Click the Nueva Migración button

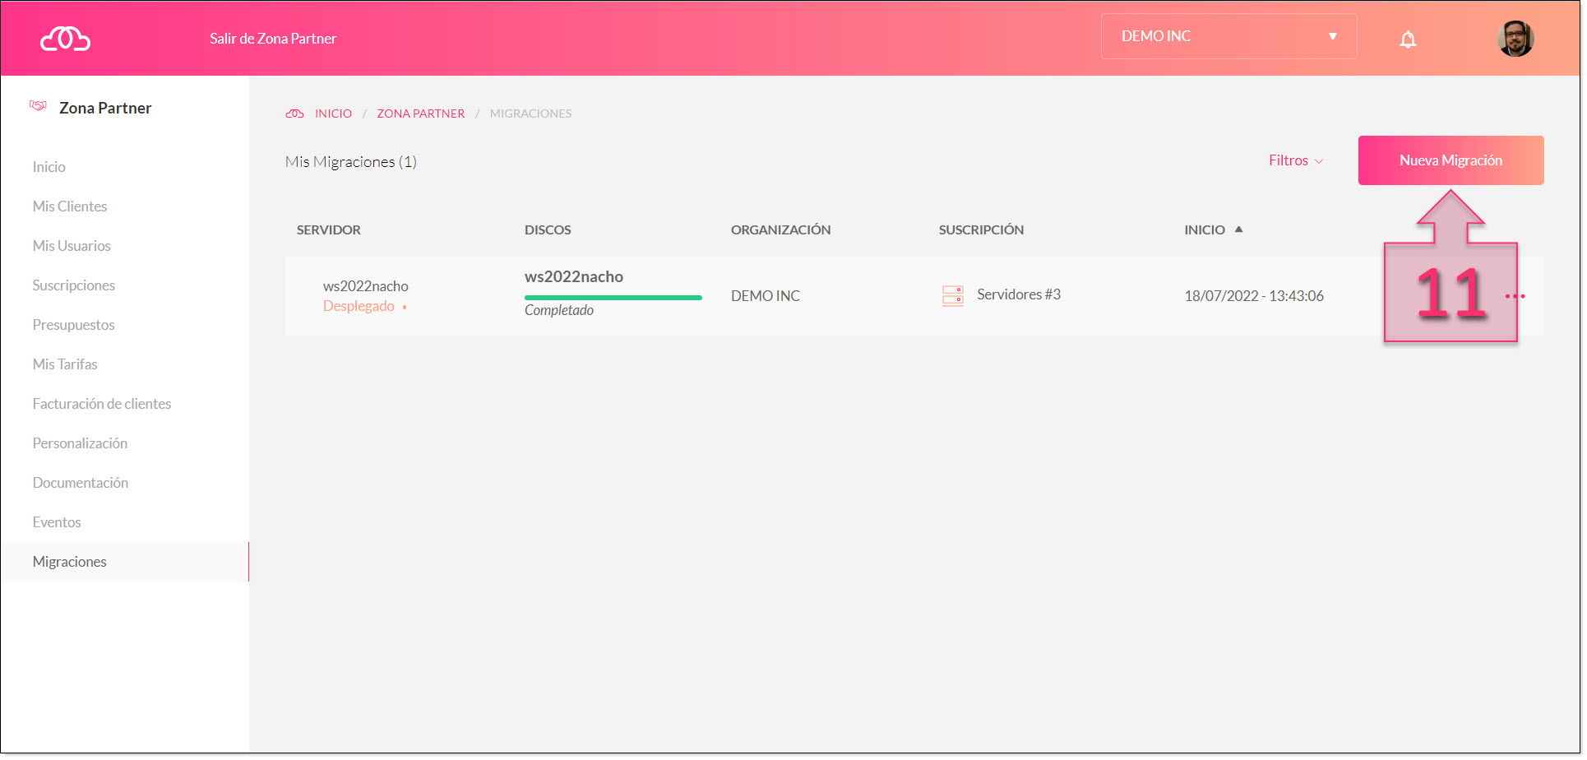1451,160
